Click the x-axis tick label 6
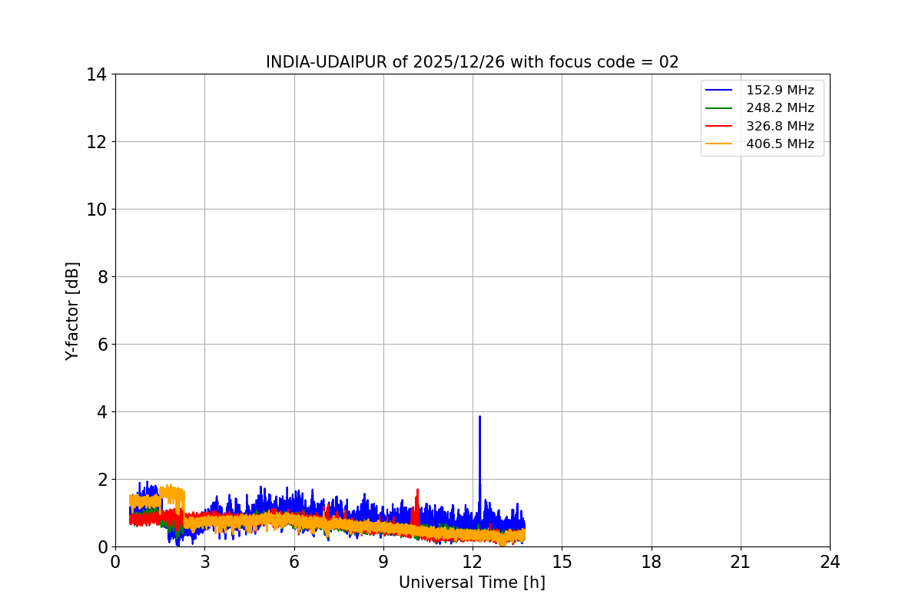This screenshot has height=614, width=922. (294, 562)
